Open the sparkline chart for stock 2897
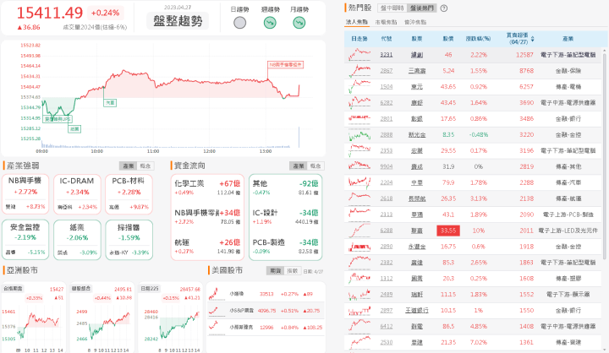Image resolution: width=609 pixels, height=353 pixels. tap(359, 310)
